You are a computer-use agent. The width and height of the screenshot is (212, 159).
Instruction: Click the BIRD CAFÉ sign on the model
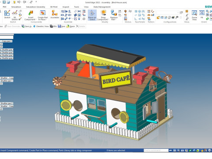116,79
